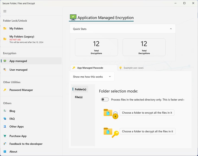Open the Blog link
This screenshot has height=156, width=198.
[x=31, y=111]
